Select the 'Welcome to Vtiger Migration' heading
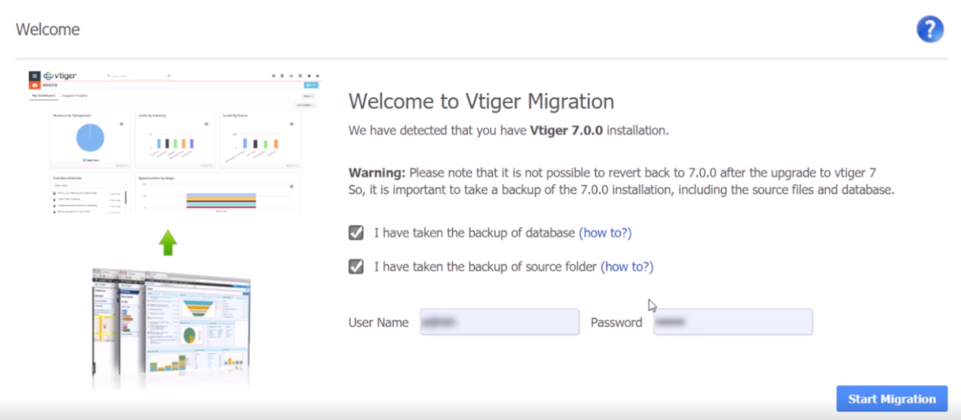 pos(481,101)
